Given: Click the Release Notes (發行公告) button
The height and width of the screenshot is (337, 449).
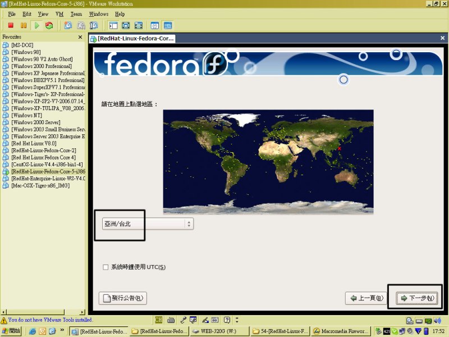Looking at the screenshot, I should coord(122,298).
